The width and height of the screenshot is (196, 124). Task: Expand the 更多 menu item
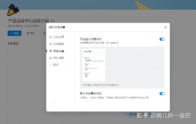tap(56, 65)
